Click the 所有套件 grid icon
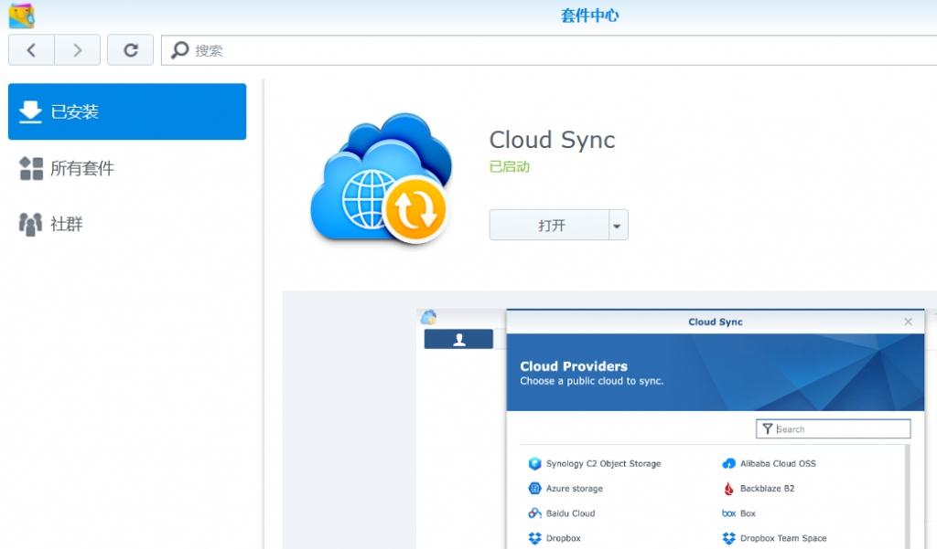The width and height of the screenshot is (937, 549). tap(31, 168)
